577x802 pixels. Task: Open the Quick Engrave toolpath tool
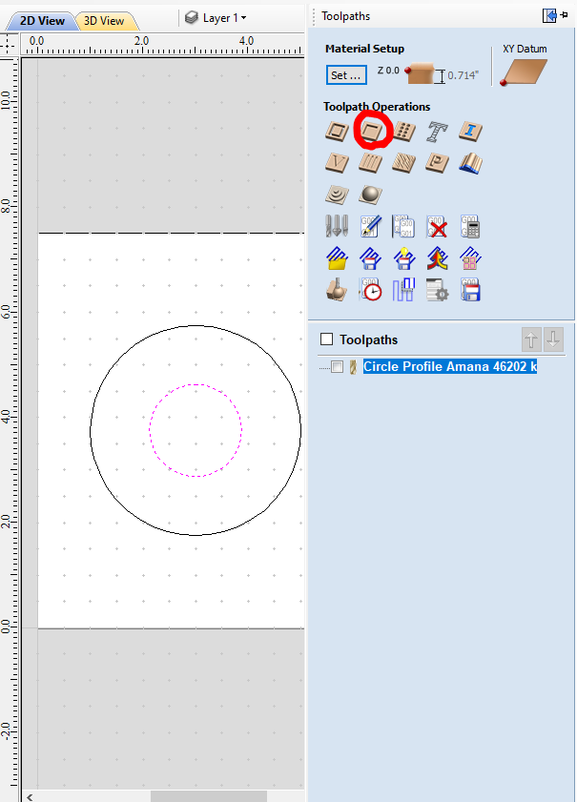click(x=438, y=132)
